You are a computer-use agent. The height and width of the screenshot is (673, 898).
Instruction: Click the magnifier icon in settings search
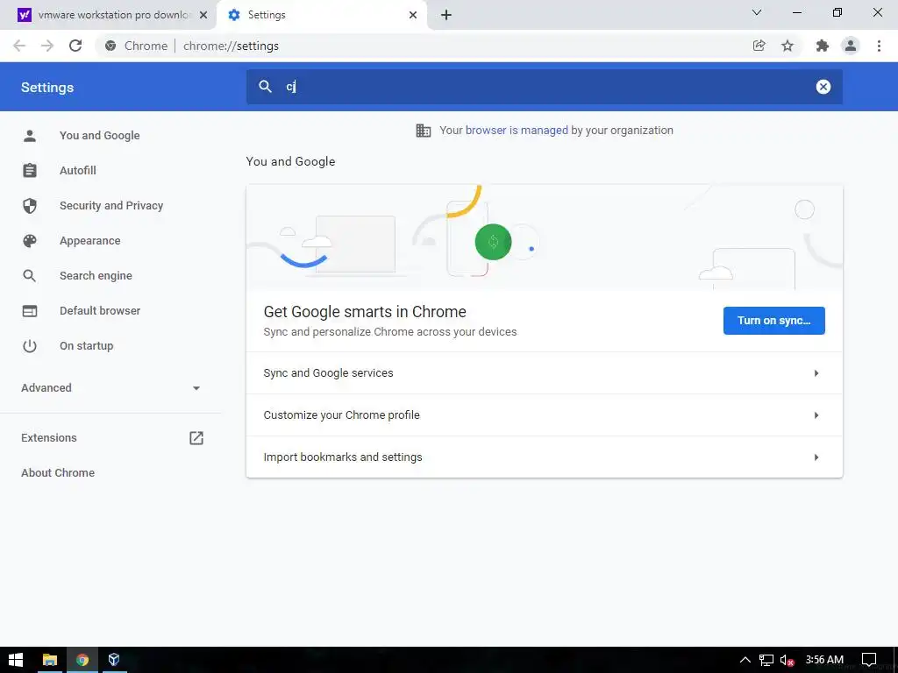(x=265, y=87)
